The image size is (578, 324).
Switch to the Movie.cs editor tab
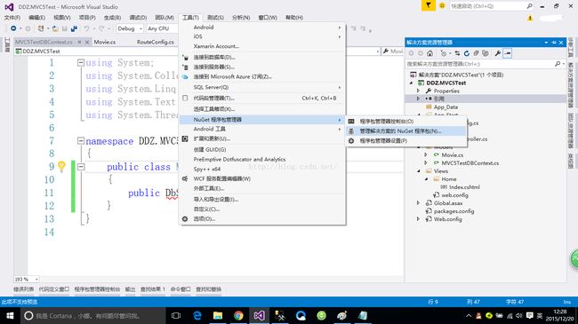tap(105, 42)
